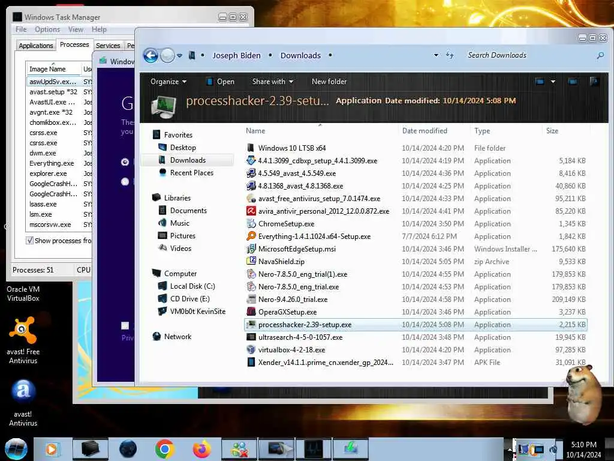
Task: Toggle Show processes from all users checkbox
Action: pos(29,240)
